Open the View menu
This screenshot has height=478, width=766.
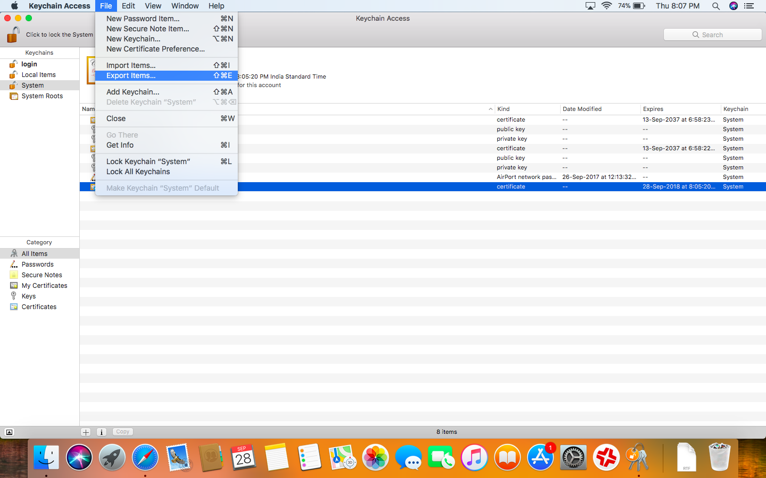pos(153,6)
